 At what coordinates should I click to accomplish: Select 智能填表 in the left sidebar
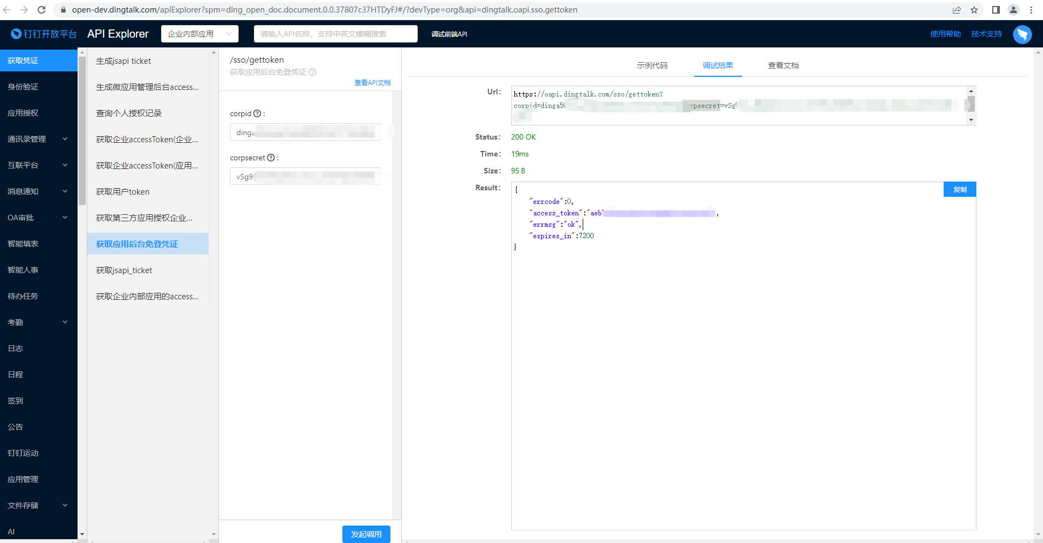pyautogui.click(x=38, y=244)
